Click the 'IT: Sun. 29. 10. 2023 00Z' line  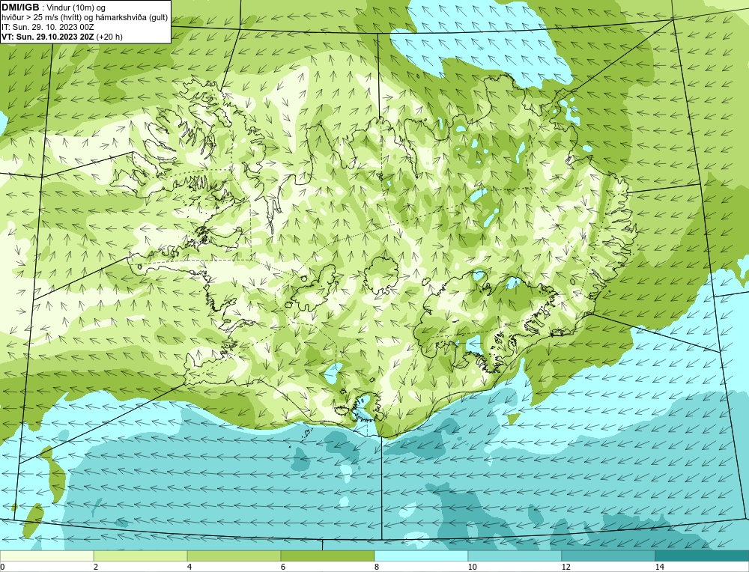tap(48, 27)
